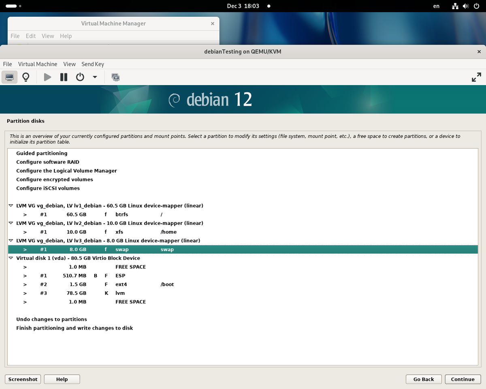Click the Help button at bottom
This screenshot has height=389, width=486.
[62, 379]
